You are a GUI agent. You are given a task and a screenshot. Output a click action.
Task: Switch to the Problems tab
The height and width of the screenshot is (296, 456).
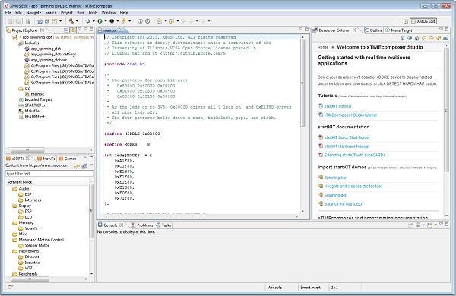coord(142,225)
